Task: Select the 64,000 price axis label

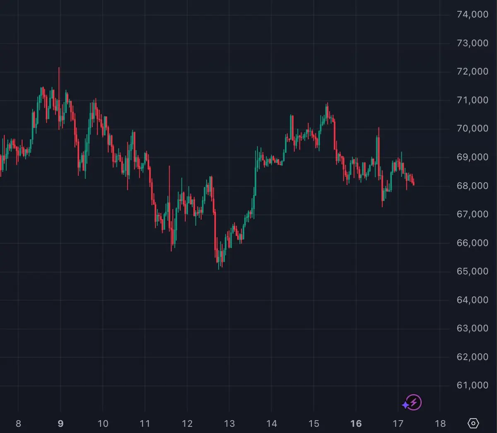Action: point(473,300)
